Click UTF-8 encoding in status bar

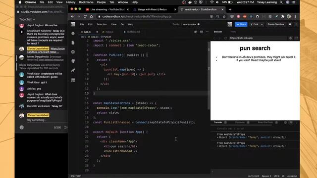click(x=276, y=176)
